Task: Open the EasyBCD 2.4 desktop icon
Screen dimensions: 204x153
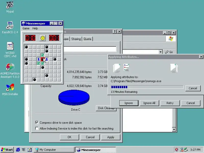Action: [x=10, y=27]
